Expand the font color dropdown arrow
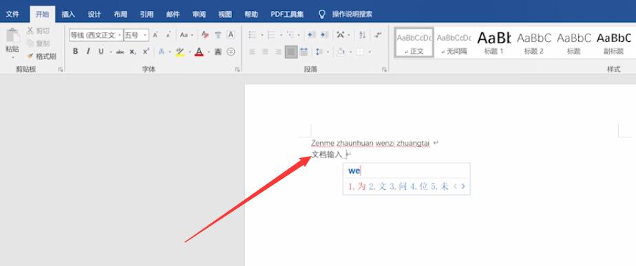Screen dimensions: 636x266 pos(209,52)
